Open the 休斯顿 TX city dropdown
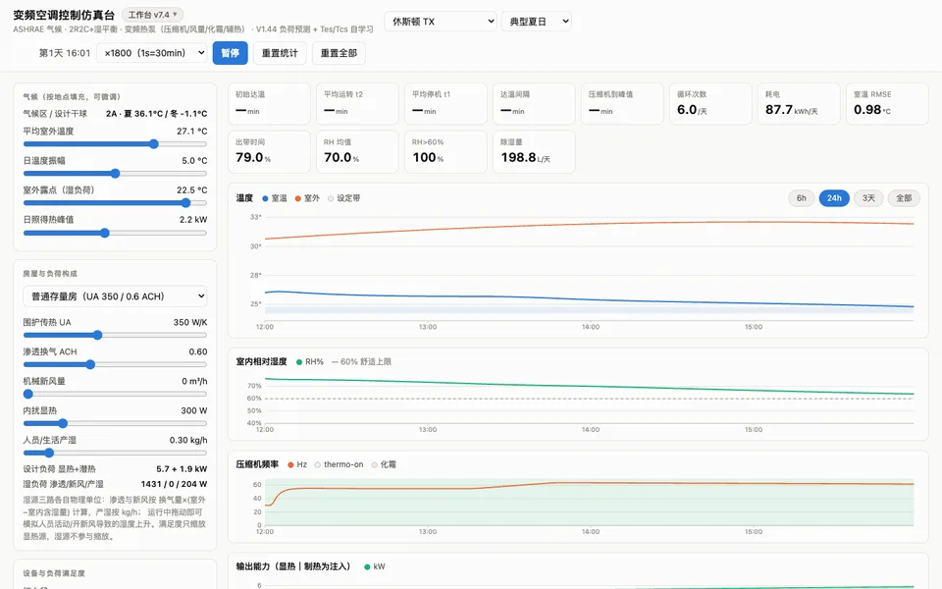 tap(441, 22)
